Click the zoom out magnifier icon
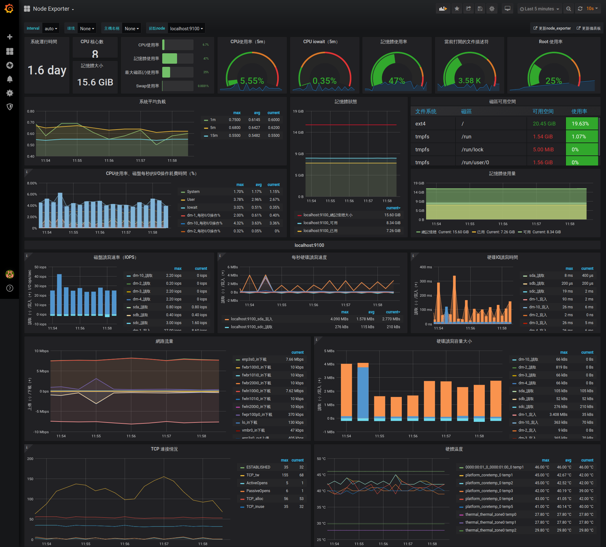Image resolution: width=606 pixels, height=547 pixels. coord(568,9)
